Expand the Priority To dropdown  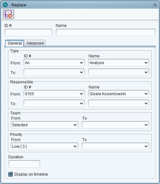(116, 146)
